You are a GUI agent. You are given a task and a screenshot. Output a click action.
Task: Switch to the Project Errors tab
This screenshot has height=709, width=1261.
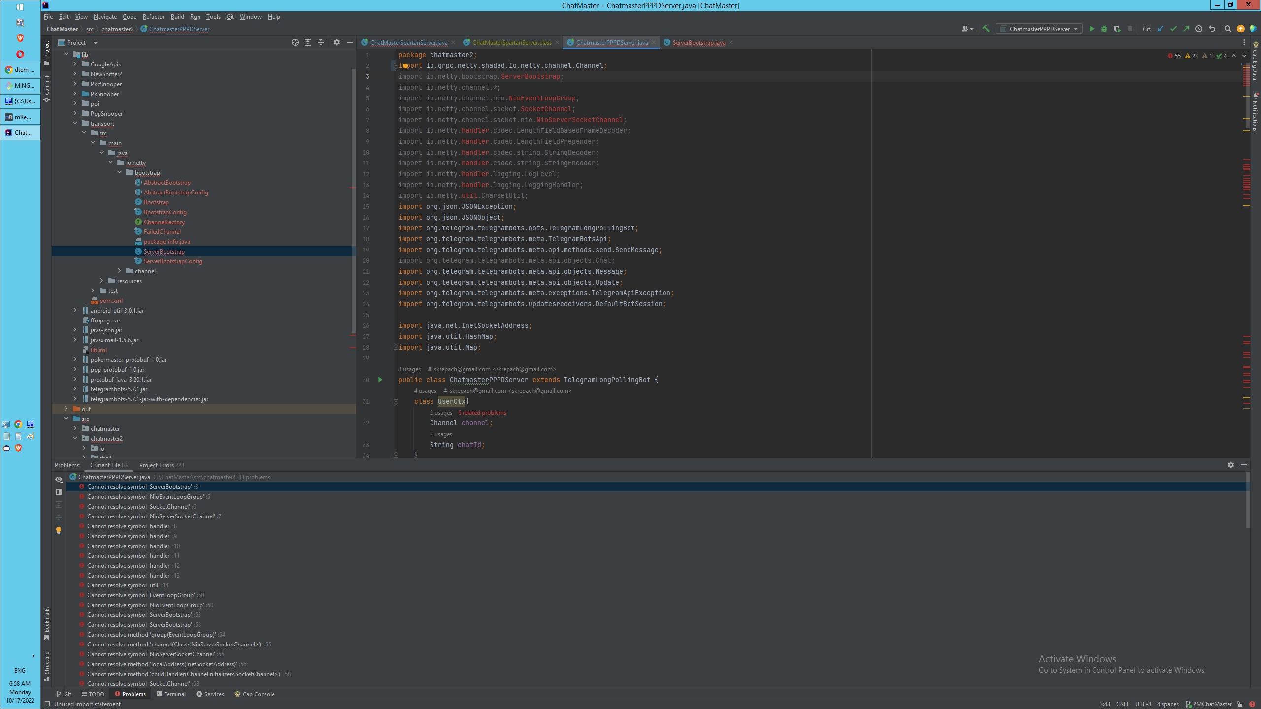(x=161, y=465)
